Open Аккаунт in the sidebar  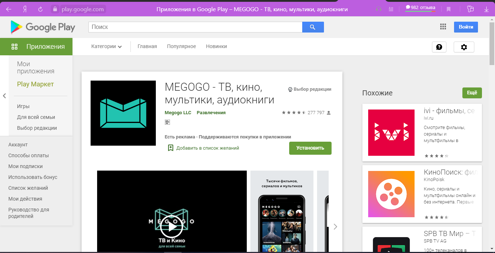point(18,145)
